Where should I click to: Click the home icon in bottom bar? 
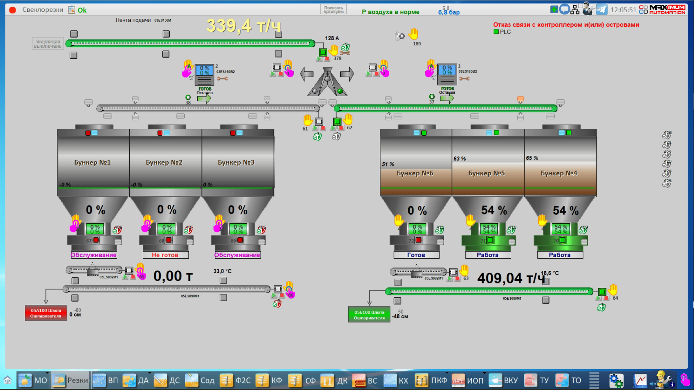(8, 381)
